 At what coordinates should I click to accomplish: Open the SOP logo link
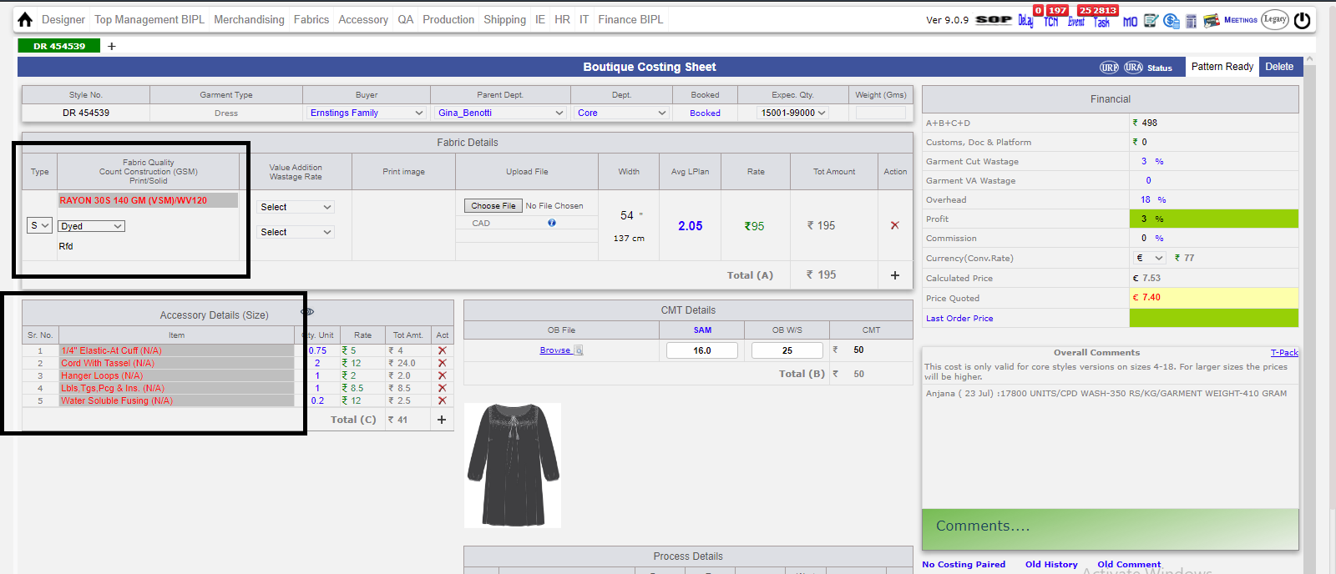994,20
